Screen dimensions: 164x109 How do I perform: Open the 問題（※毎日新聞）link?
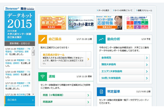click(x=53, y=95)
